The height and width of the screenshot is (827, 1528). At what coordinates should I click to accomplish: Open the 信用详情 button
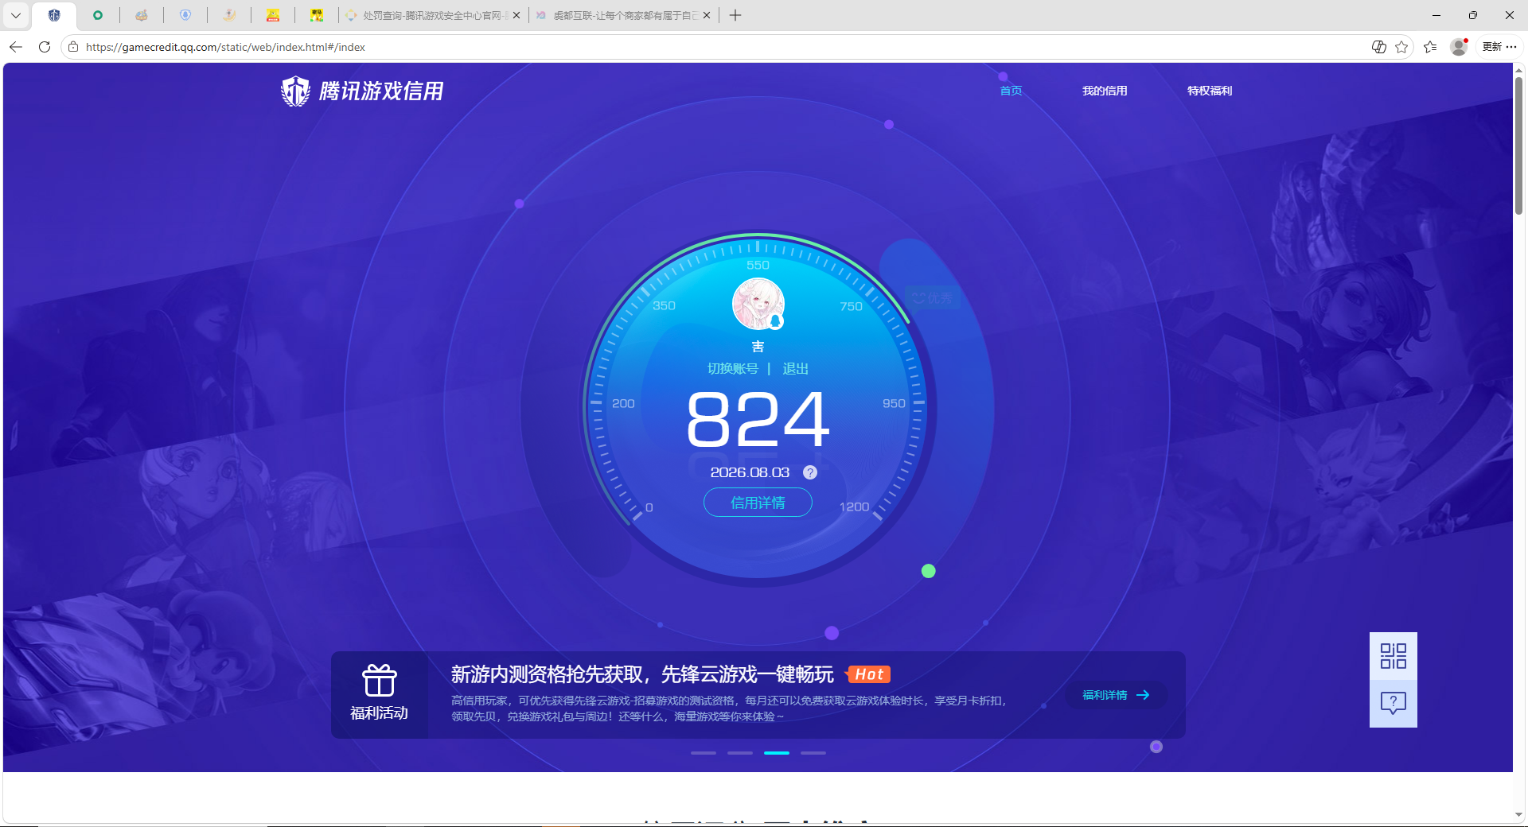click(x=758, y=503)
